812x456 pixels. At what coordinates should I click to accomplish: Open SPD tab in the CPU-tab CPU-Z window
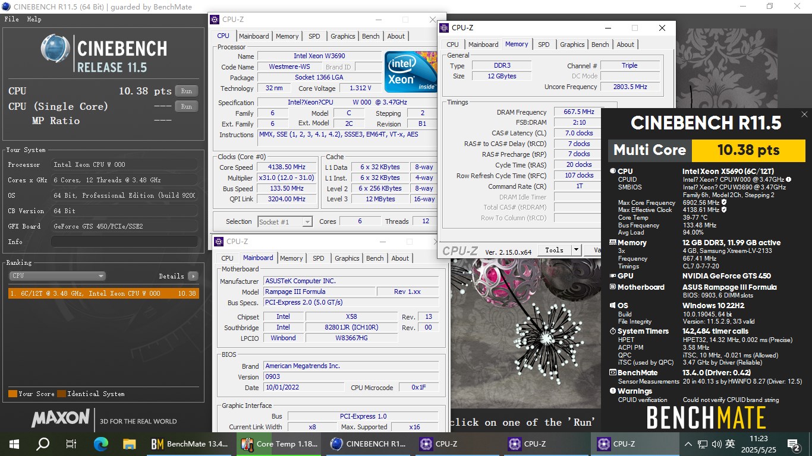314,36
